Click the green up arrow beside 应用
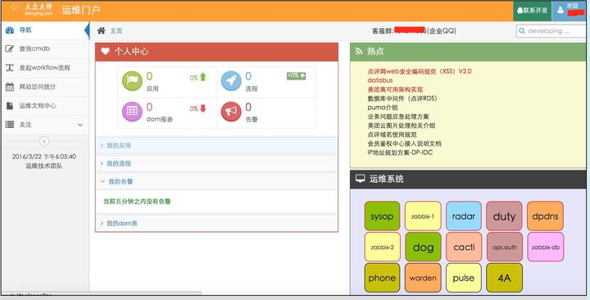The height and width of the screenshot is (300, 590). [x=203, y=78]
